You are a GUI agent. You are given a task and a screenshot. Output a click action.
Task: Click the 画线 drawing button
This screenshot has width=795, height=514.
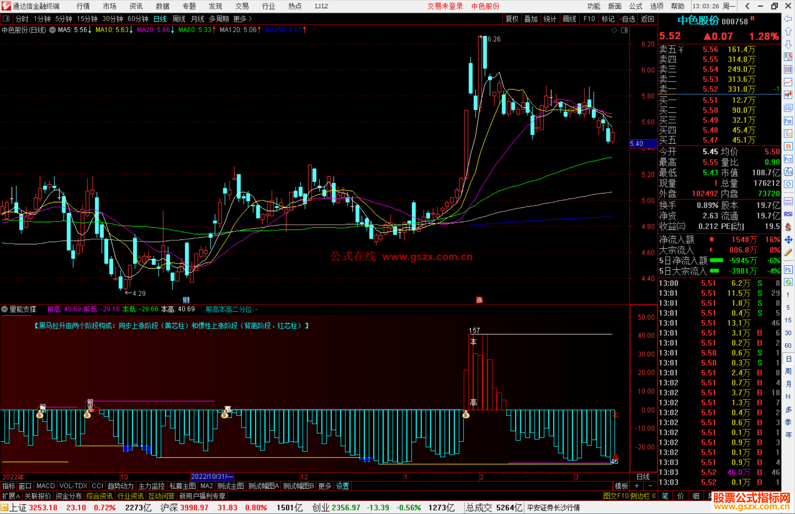pos(569,19)
